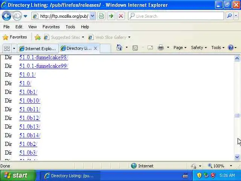Viewport: 241px width, 181px height.
Task: Open the File menu
Action: click(6, 27)
